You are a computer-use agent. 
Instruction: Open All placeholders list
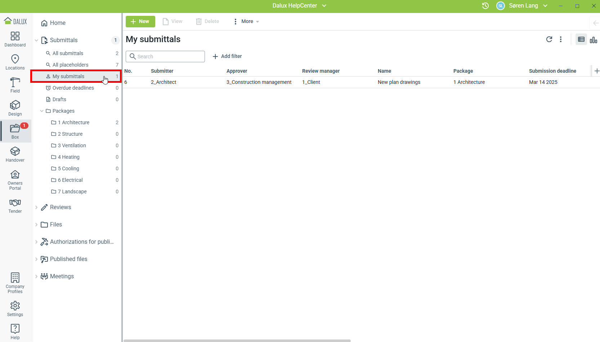click(70, 65)
